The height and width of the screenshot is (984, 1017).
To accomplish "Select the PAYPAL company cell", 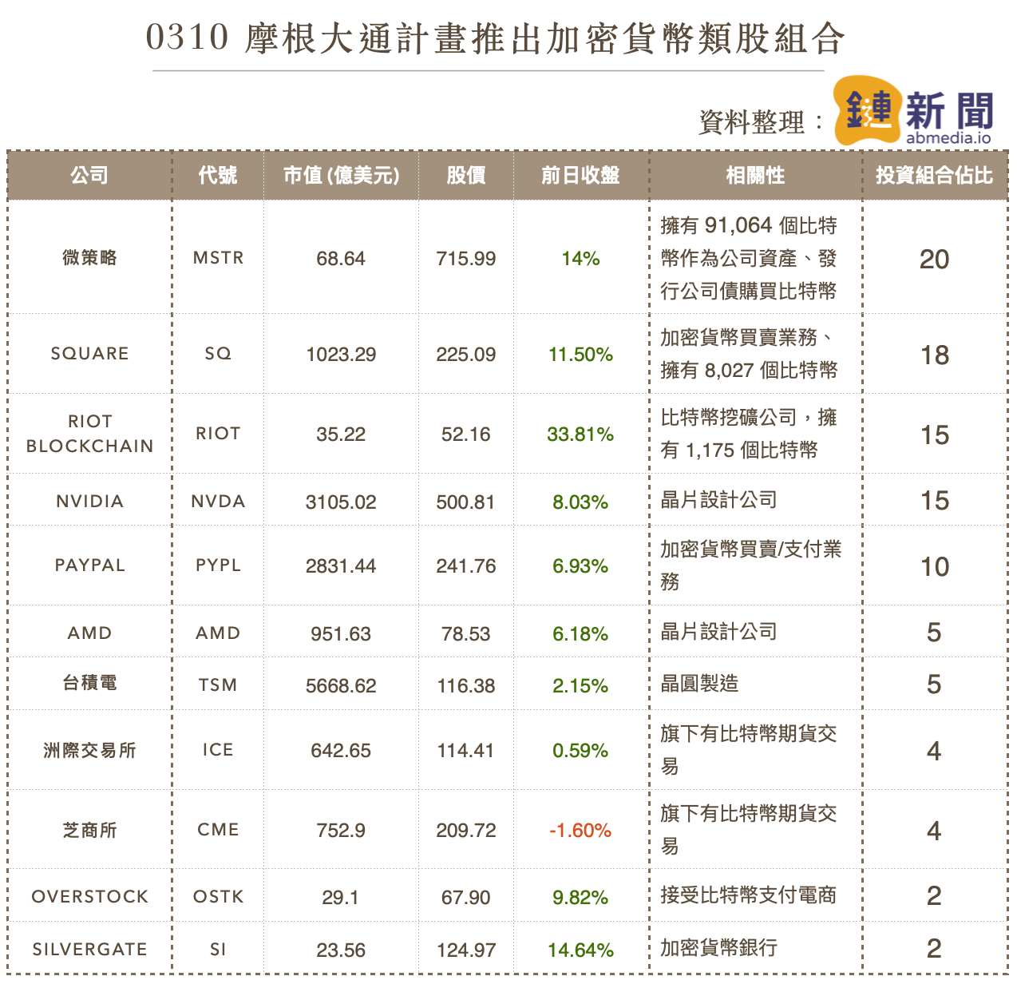I will (89, 565).
